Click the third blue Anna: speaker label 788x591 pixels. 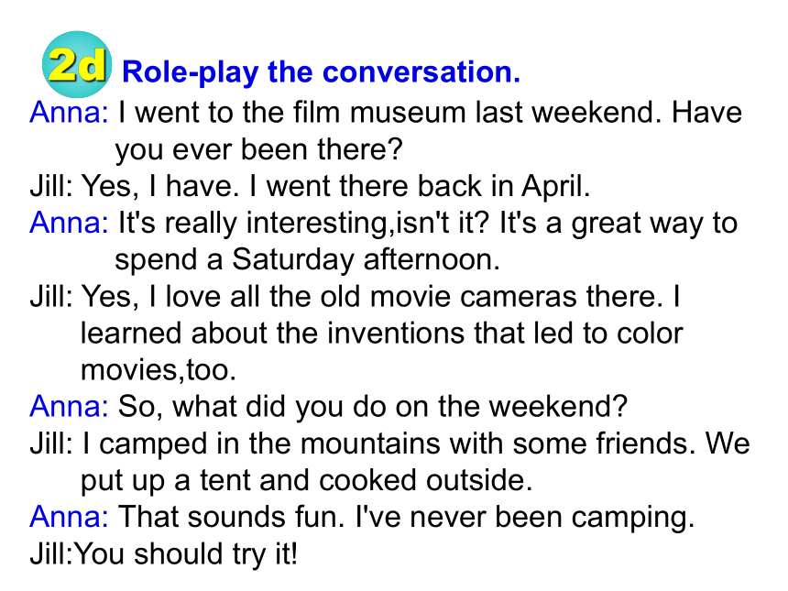(69, 406)
